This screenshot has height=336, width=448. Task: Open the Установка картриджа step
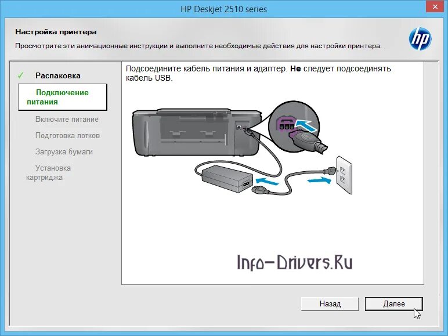[49, 172]
